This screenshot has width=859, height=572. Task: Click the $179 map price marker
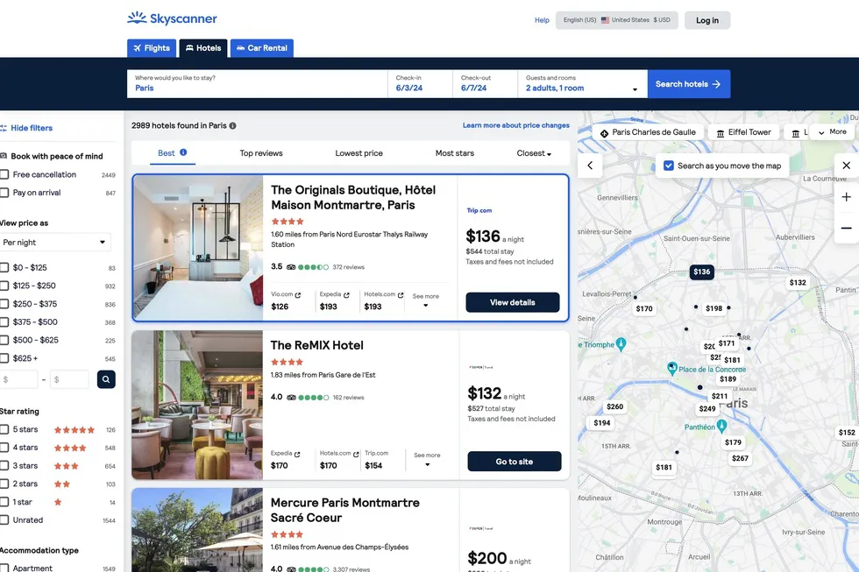[733, 442]
